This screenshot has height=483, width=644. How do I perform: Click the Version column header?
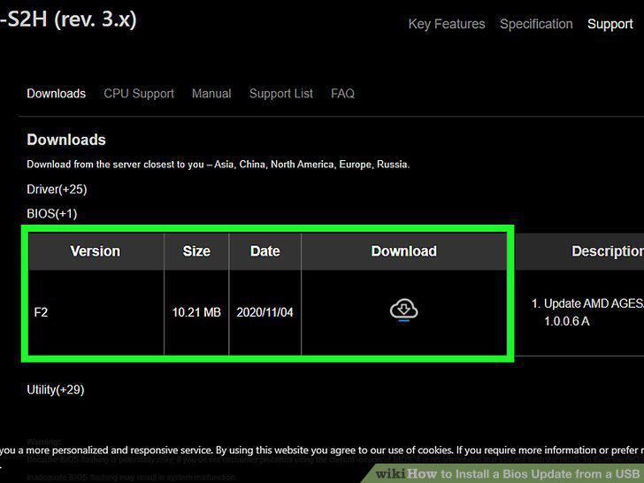point(96,251)
